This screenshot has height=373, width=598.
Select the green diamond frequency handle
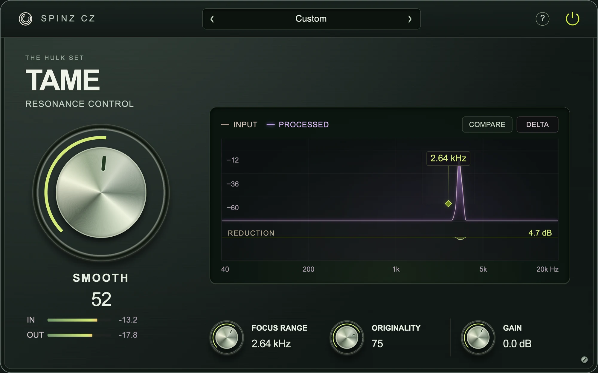point(448,204)
